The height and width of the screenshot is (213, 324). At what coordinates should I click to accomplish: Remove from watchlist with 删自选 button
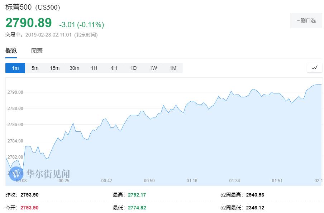(306, 21)
